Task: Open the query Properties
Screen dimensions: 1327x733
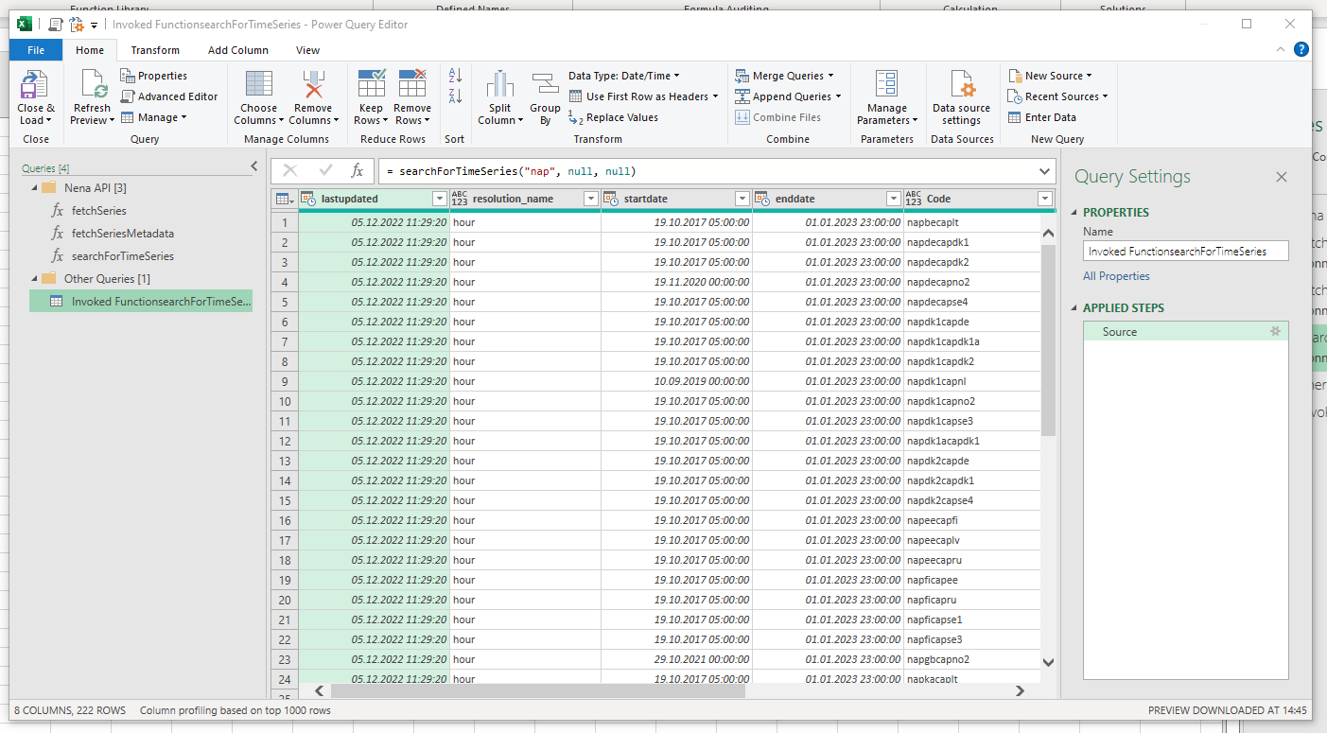Action: pyautogui.click(x=154, y=76)
